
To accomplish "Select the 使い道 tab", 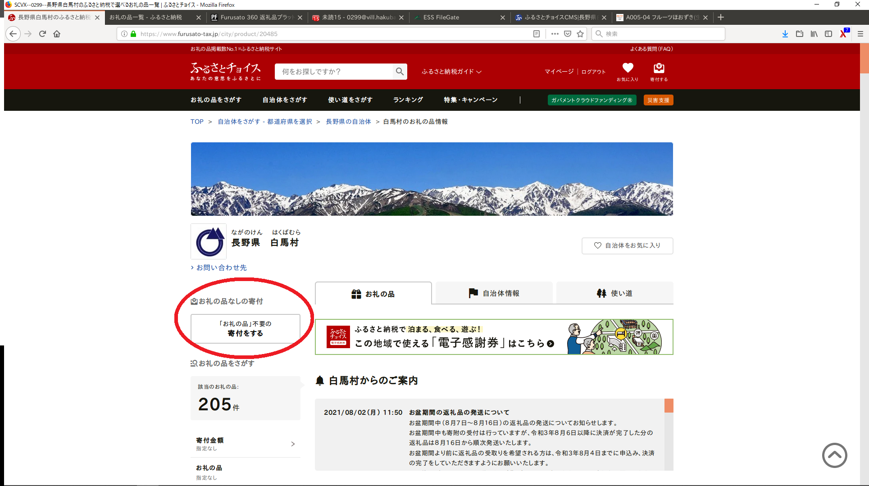I will [614, 293].
